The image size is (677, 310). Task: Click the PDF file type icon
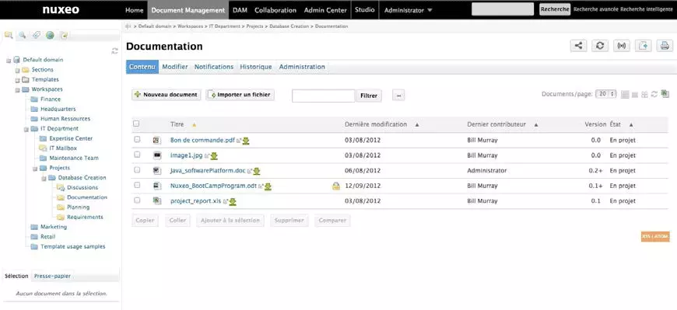[x=156, y=140]
